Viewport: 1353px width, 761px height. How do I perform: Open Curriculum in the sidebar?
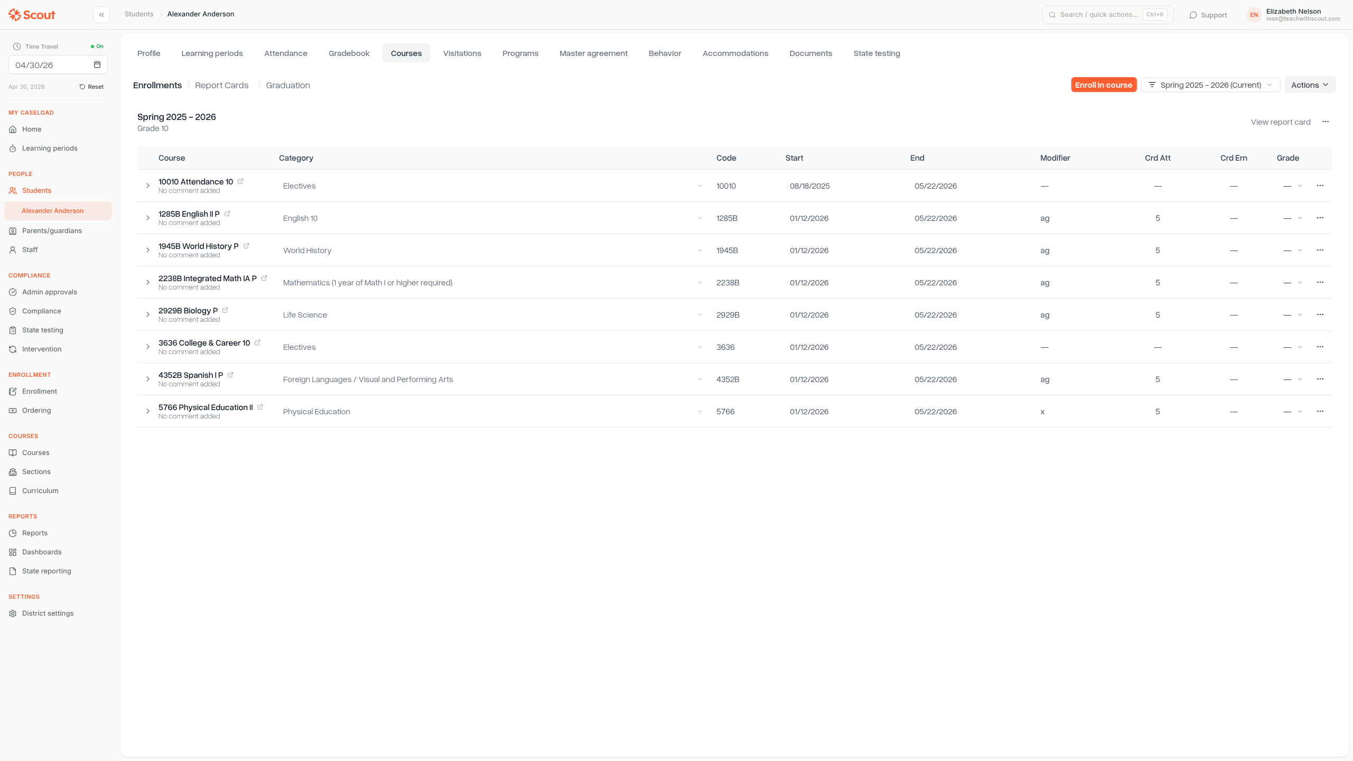[x=40, y=490]
